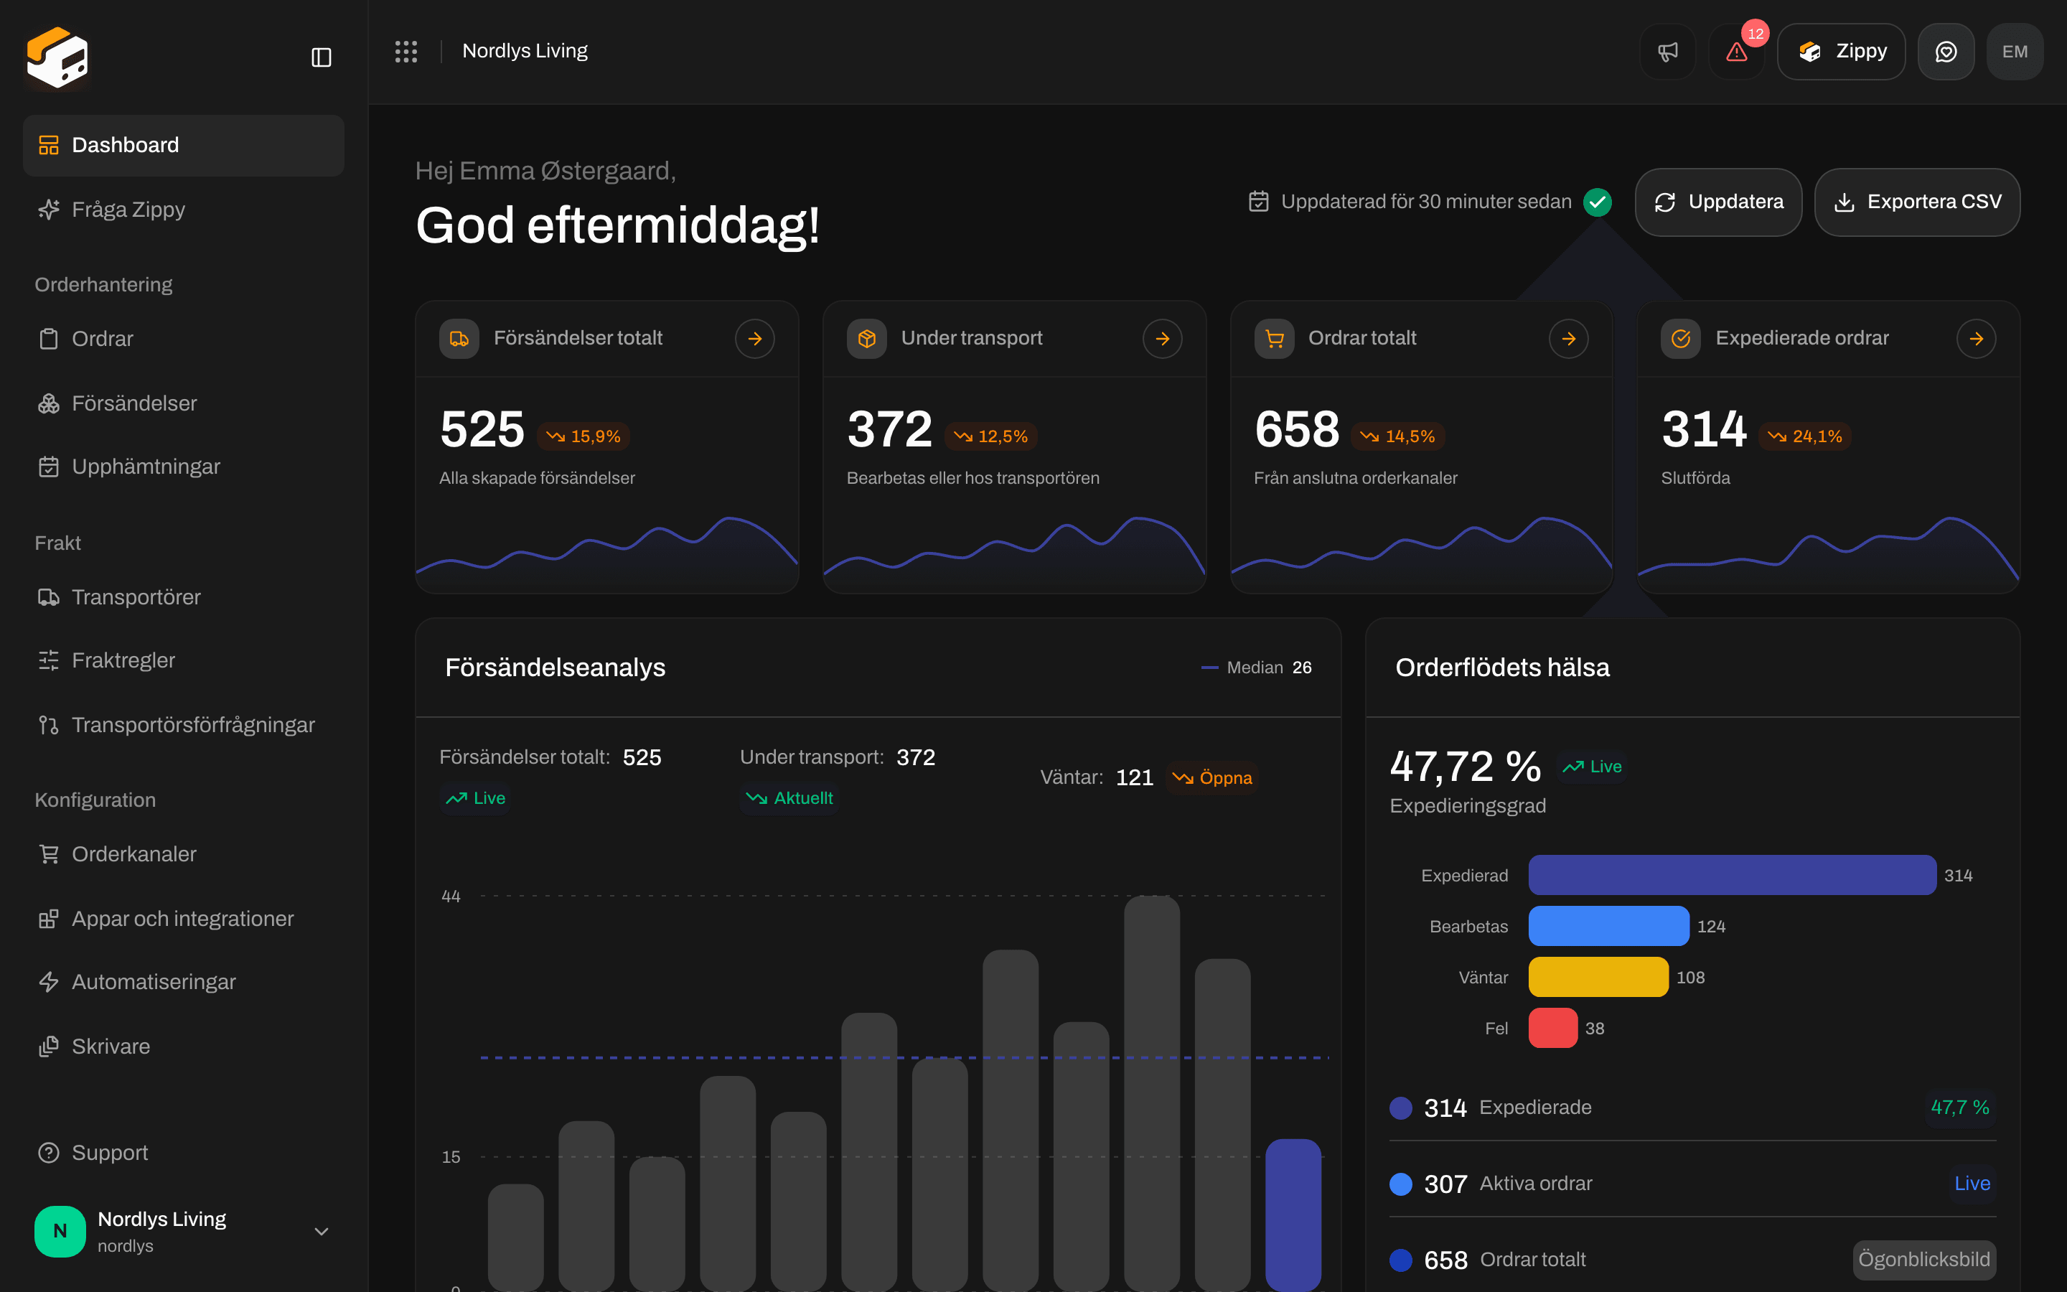This screenshot has height=1292, width=2067.
Task: Open Upphämtningar in sidebar
Action: pos(184,467)
